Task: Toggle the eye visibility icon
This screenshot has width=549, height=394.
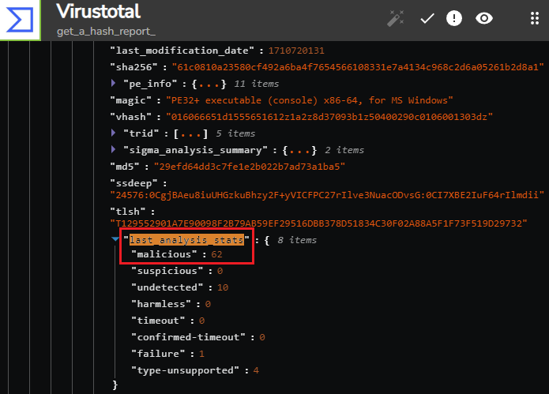Action: pyautogui.click(x=484, y=18)
